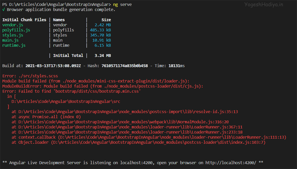Screen dimensions: 297x169
Task: Click the YogeshHadiya.in watermark
Action: pos(264,4)
